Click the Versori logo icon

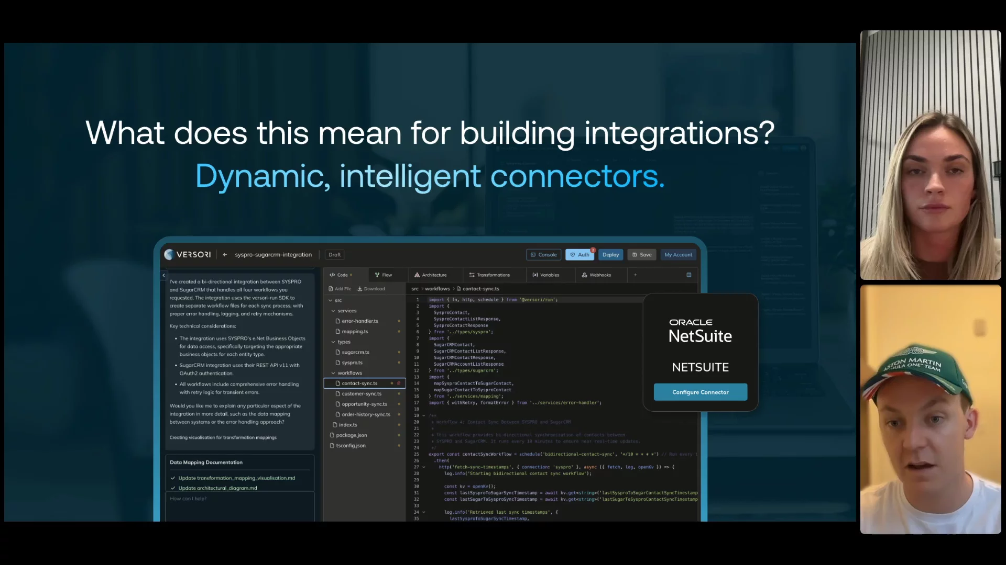click(169, 255)
